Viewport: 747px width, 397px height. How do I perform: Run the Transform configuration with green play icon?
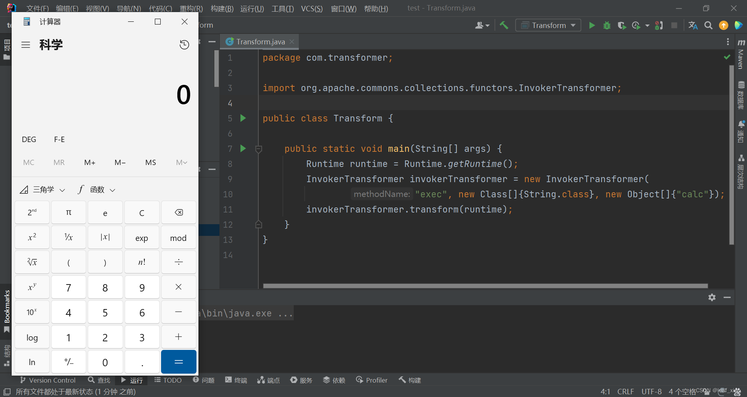pos(592,25)
